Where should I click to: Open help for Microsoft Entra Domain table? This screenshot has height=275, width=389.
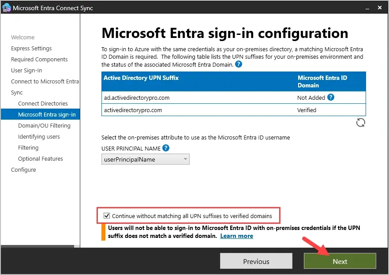pos(238,64)
